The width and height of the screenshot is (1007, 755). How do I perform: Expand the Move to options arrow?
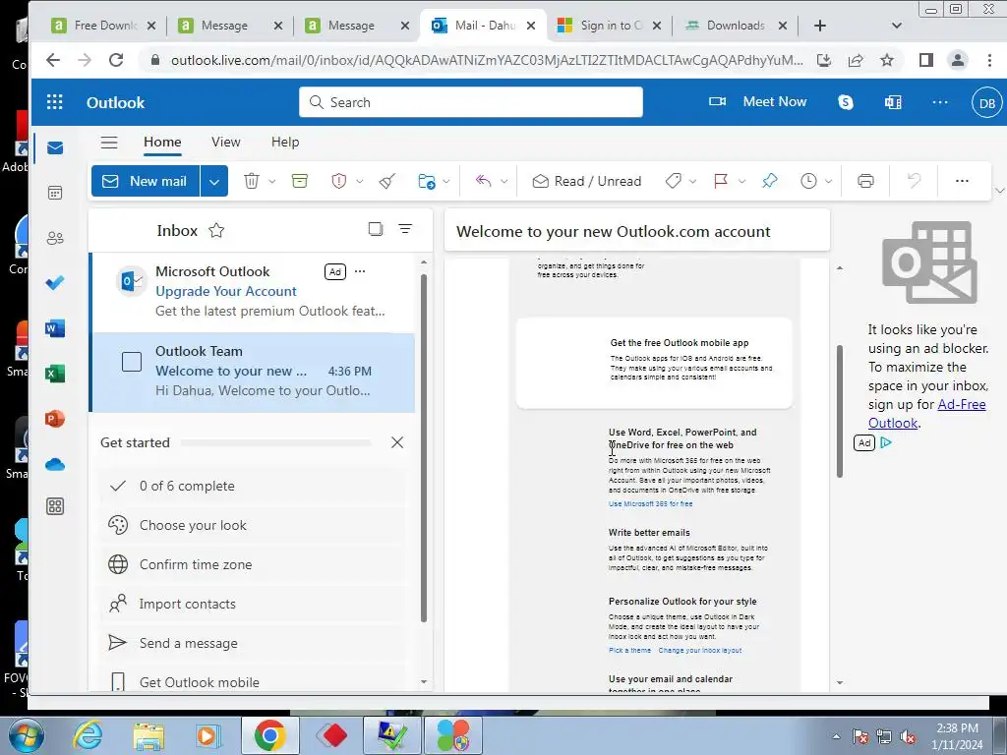coord(446,181)
